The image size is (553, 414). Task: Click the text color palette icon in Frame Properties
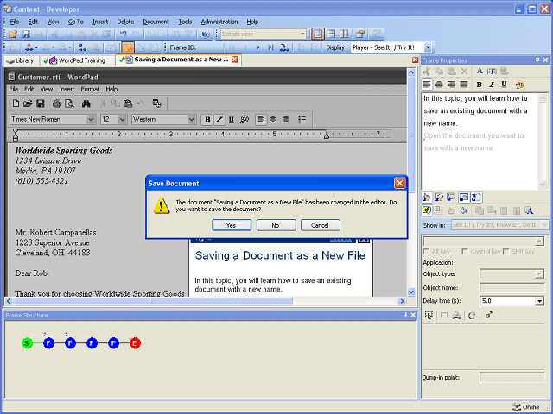[x=520, y=85]
